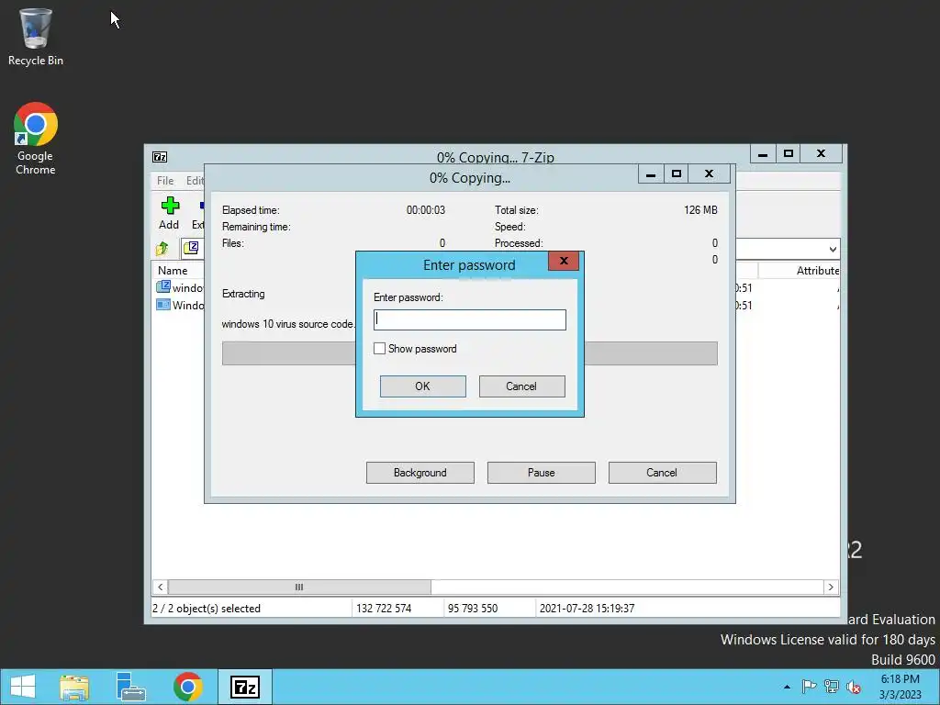Image resolution: width=940 pixels, height=705 pixels.
Task: Select the second 'Windo' file icon
Action: (x=163, y=305)
